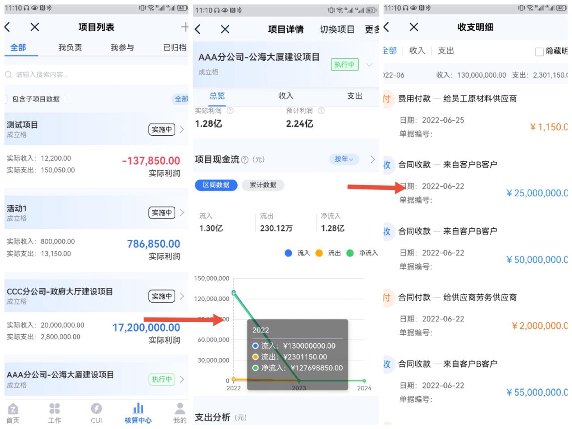
Task: Switch to the 支出 tab in project details
Action: [355, 96]
